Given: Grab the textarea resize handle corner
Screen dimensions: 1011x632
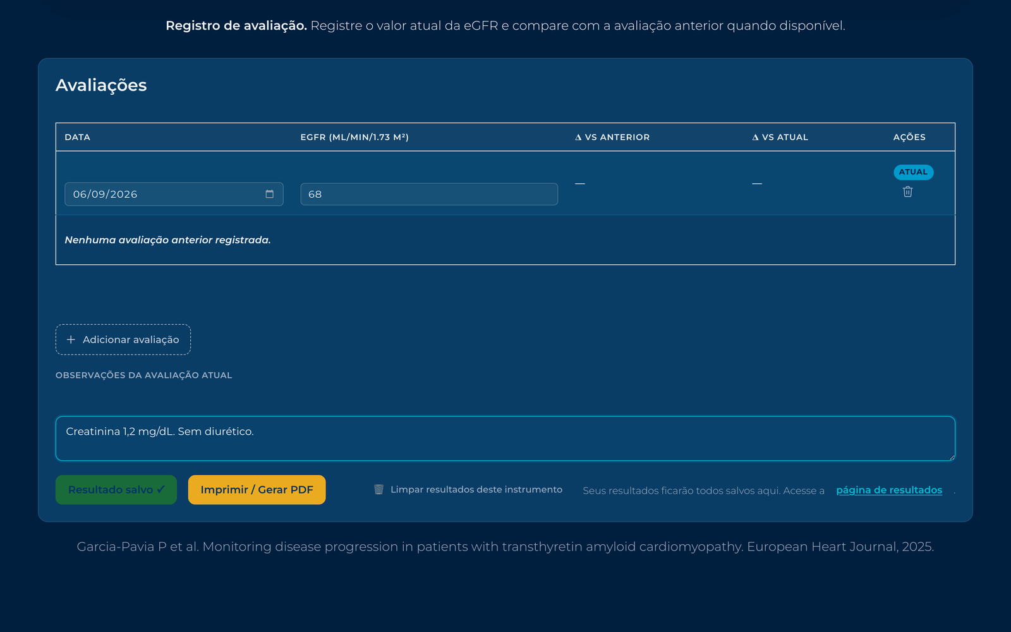Looking at the screenshot, I should click(x=952, y=457).
